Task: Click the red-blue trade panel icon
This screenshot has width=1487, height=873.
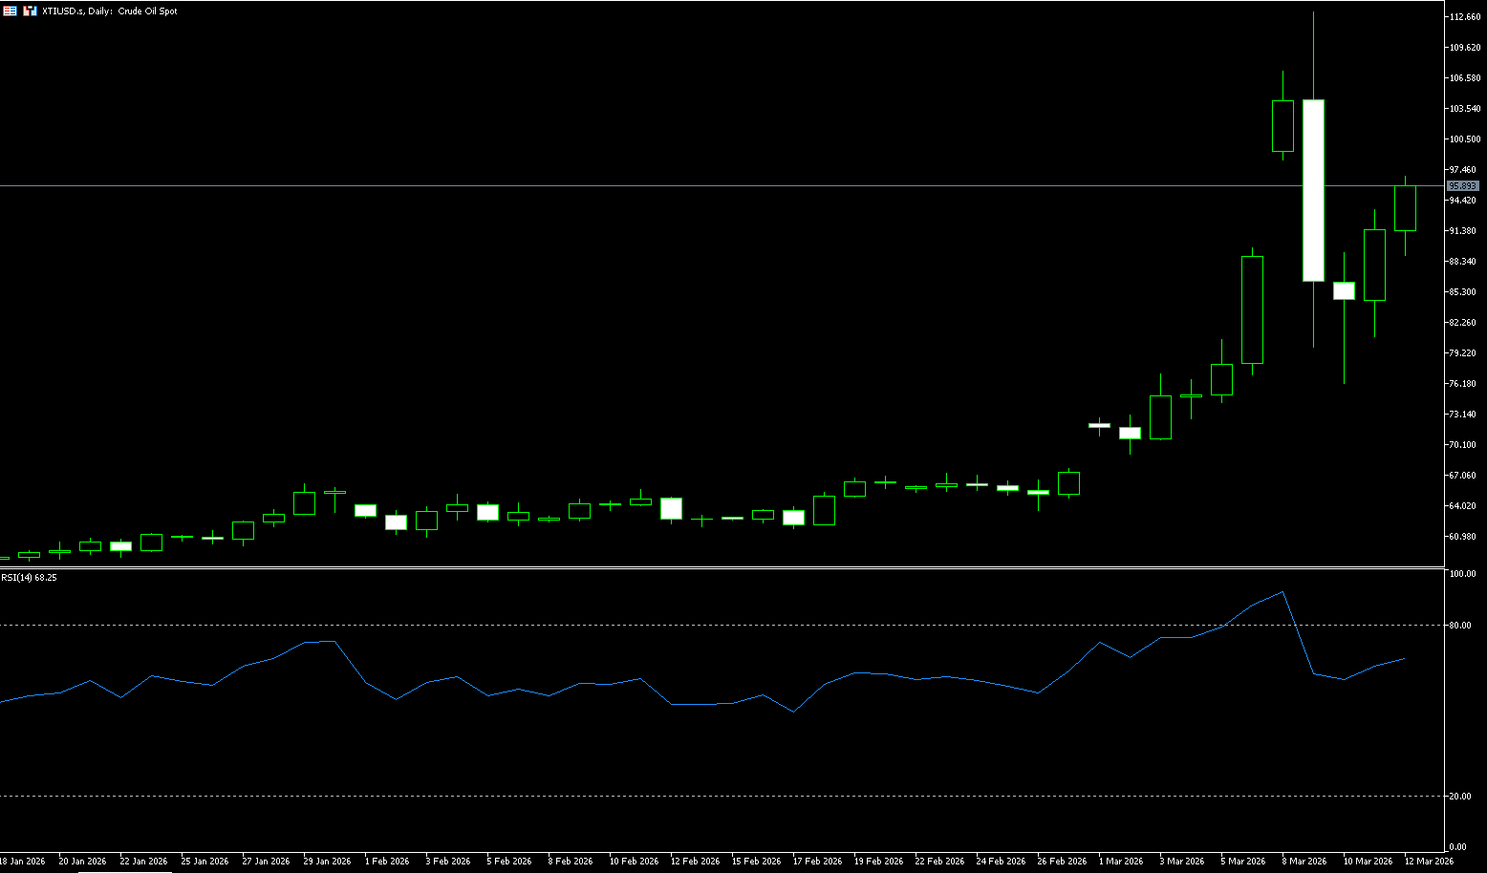Action: coord(30,11)
